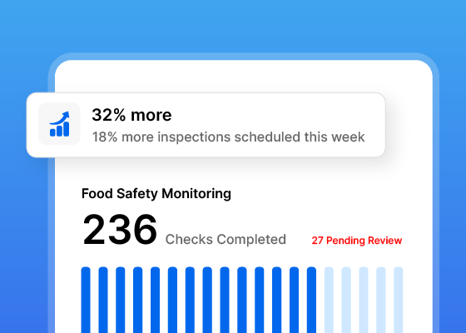The image size is (466, 333).
Task: Select '18% more inspections scheduled this week' text
Action: pos(228,137)
